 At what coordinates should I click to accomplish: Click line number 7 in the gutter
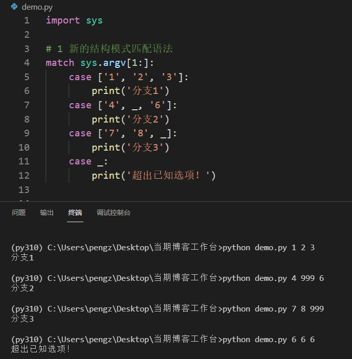[27, 105]
